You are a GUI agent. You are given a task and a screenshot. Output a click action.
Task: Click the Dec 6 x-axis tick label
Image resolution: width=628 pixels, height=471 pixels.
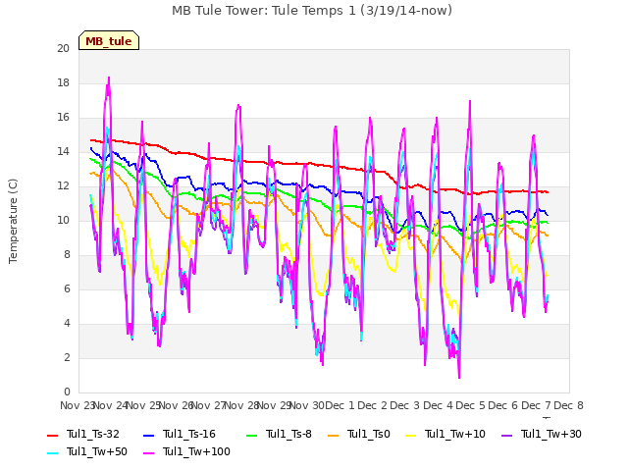click(503, 405)
